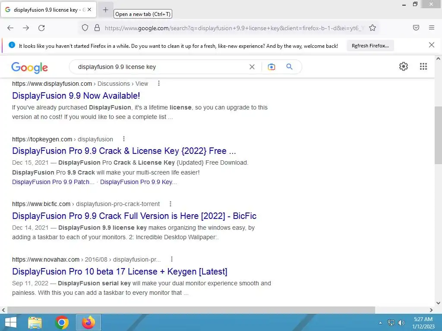Open DisplayFusion Pro 9.9 Crack & License Key result
This screenshot has height=331, width=442.
pos(124,151)
